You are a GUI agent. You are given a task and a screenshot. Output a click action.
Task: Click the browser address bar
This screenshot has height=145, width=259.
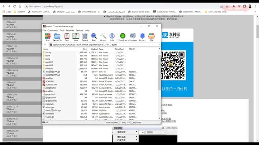click(x=122, y=6)
